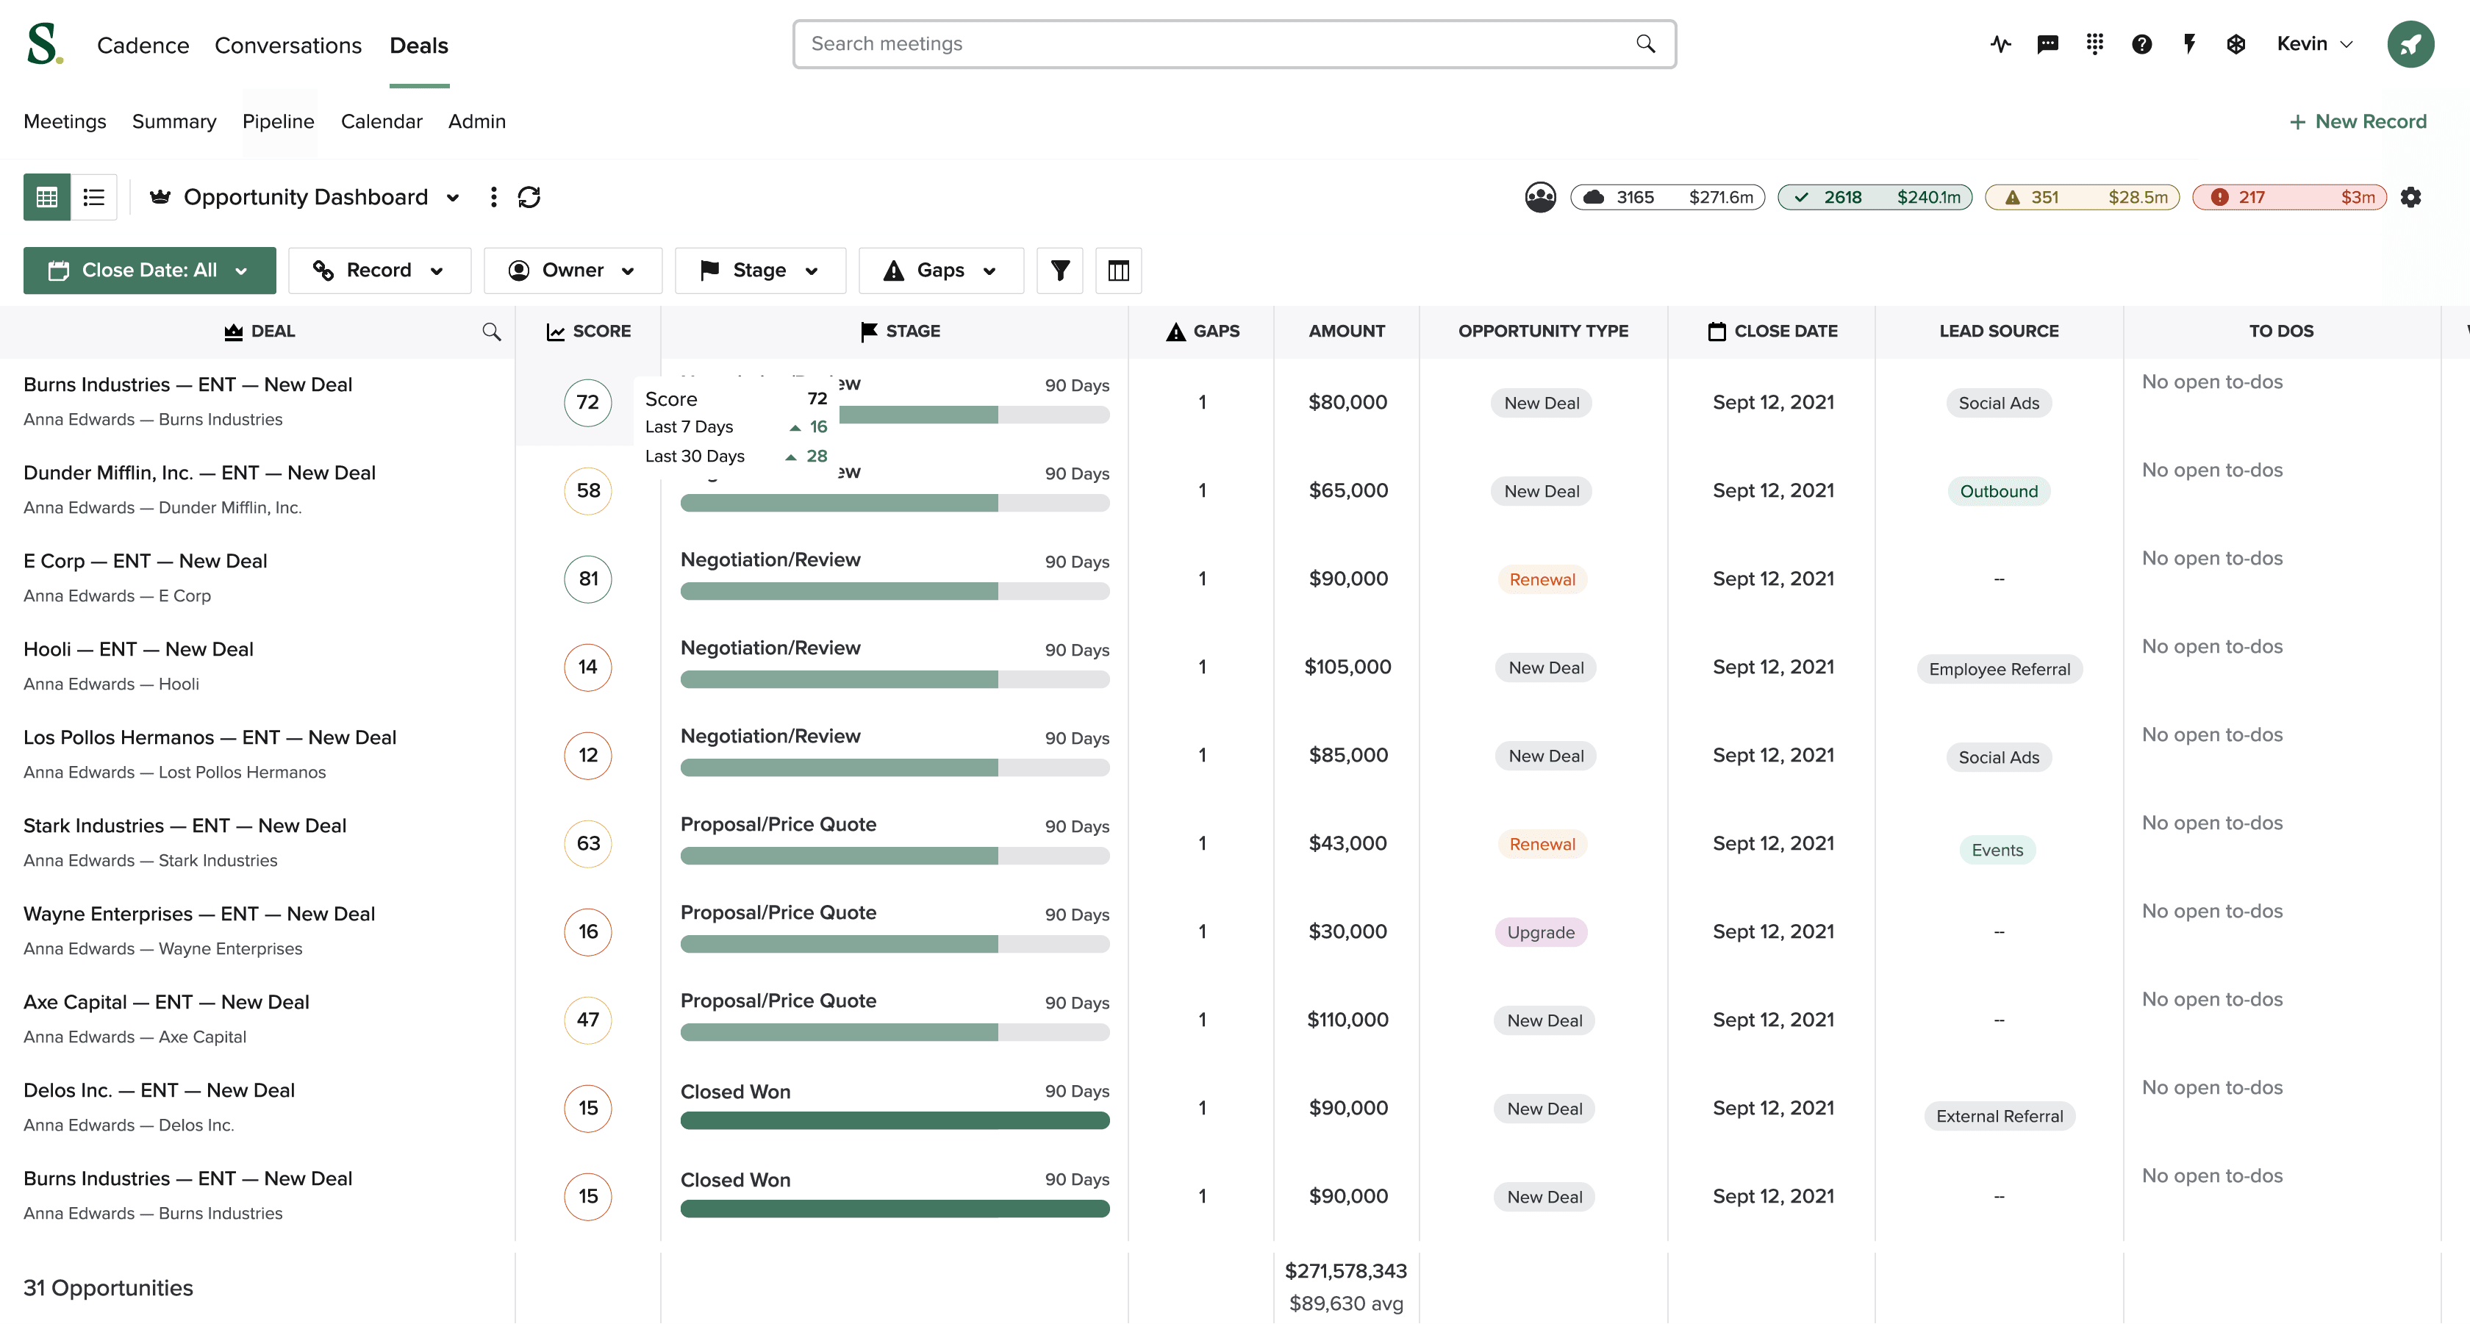Click the grid view icon
This screenshot has height=1324, width=2470.
pyautogui.click(x=47, y=196)
